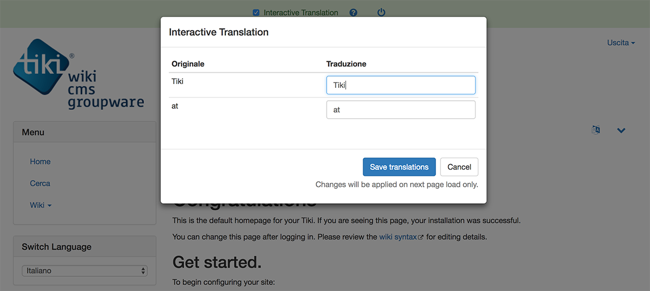Click the Tiki Wiki CMS Groupware logo
This screenshot has height=291, width=650.
pos(79,73)
